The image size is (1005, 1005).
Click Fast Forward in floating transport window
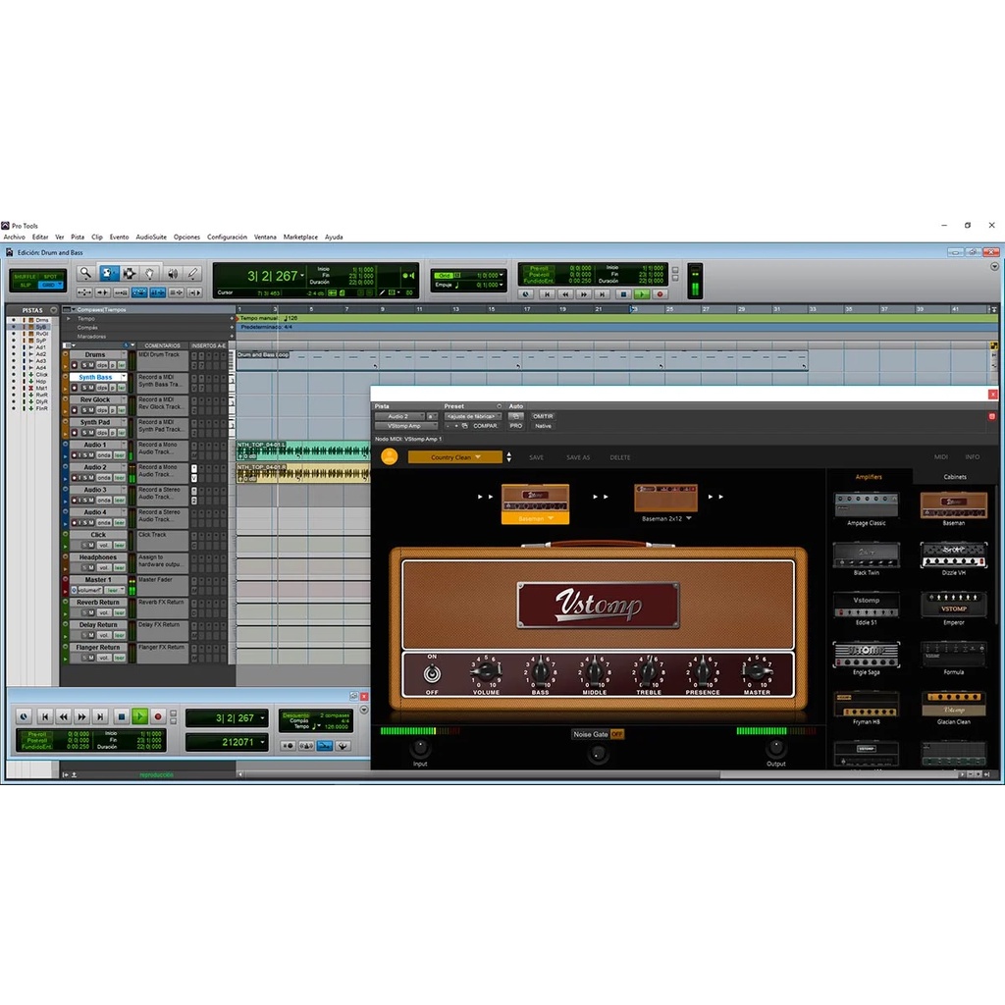tap(81, 716)
